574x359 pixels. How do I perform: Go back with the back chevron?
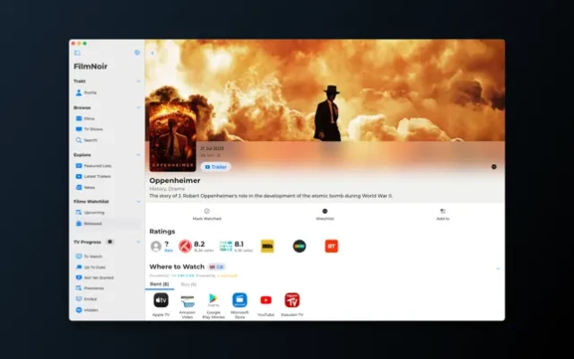(x=152, y=53)
